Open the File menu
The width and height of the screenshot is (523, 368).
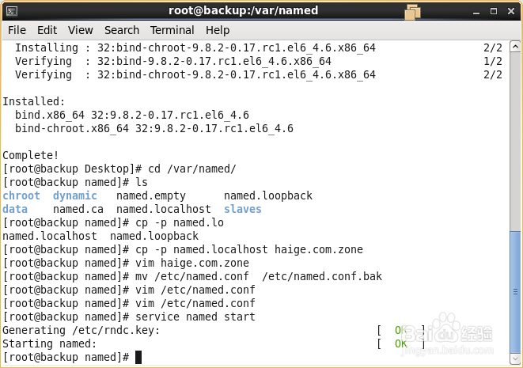(17, 30)
